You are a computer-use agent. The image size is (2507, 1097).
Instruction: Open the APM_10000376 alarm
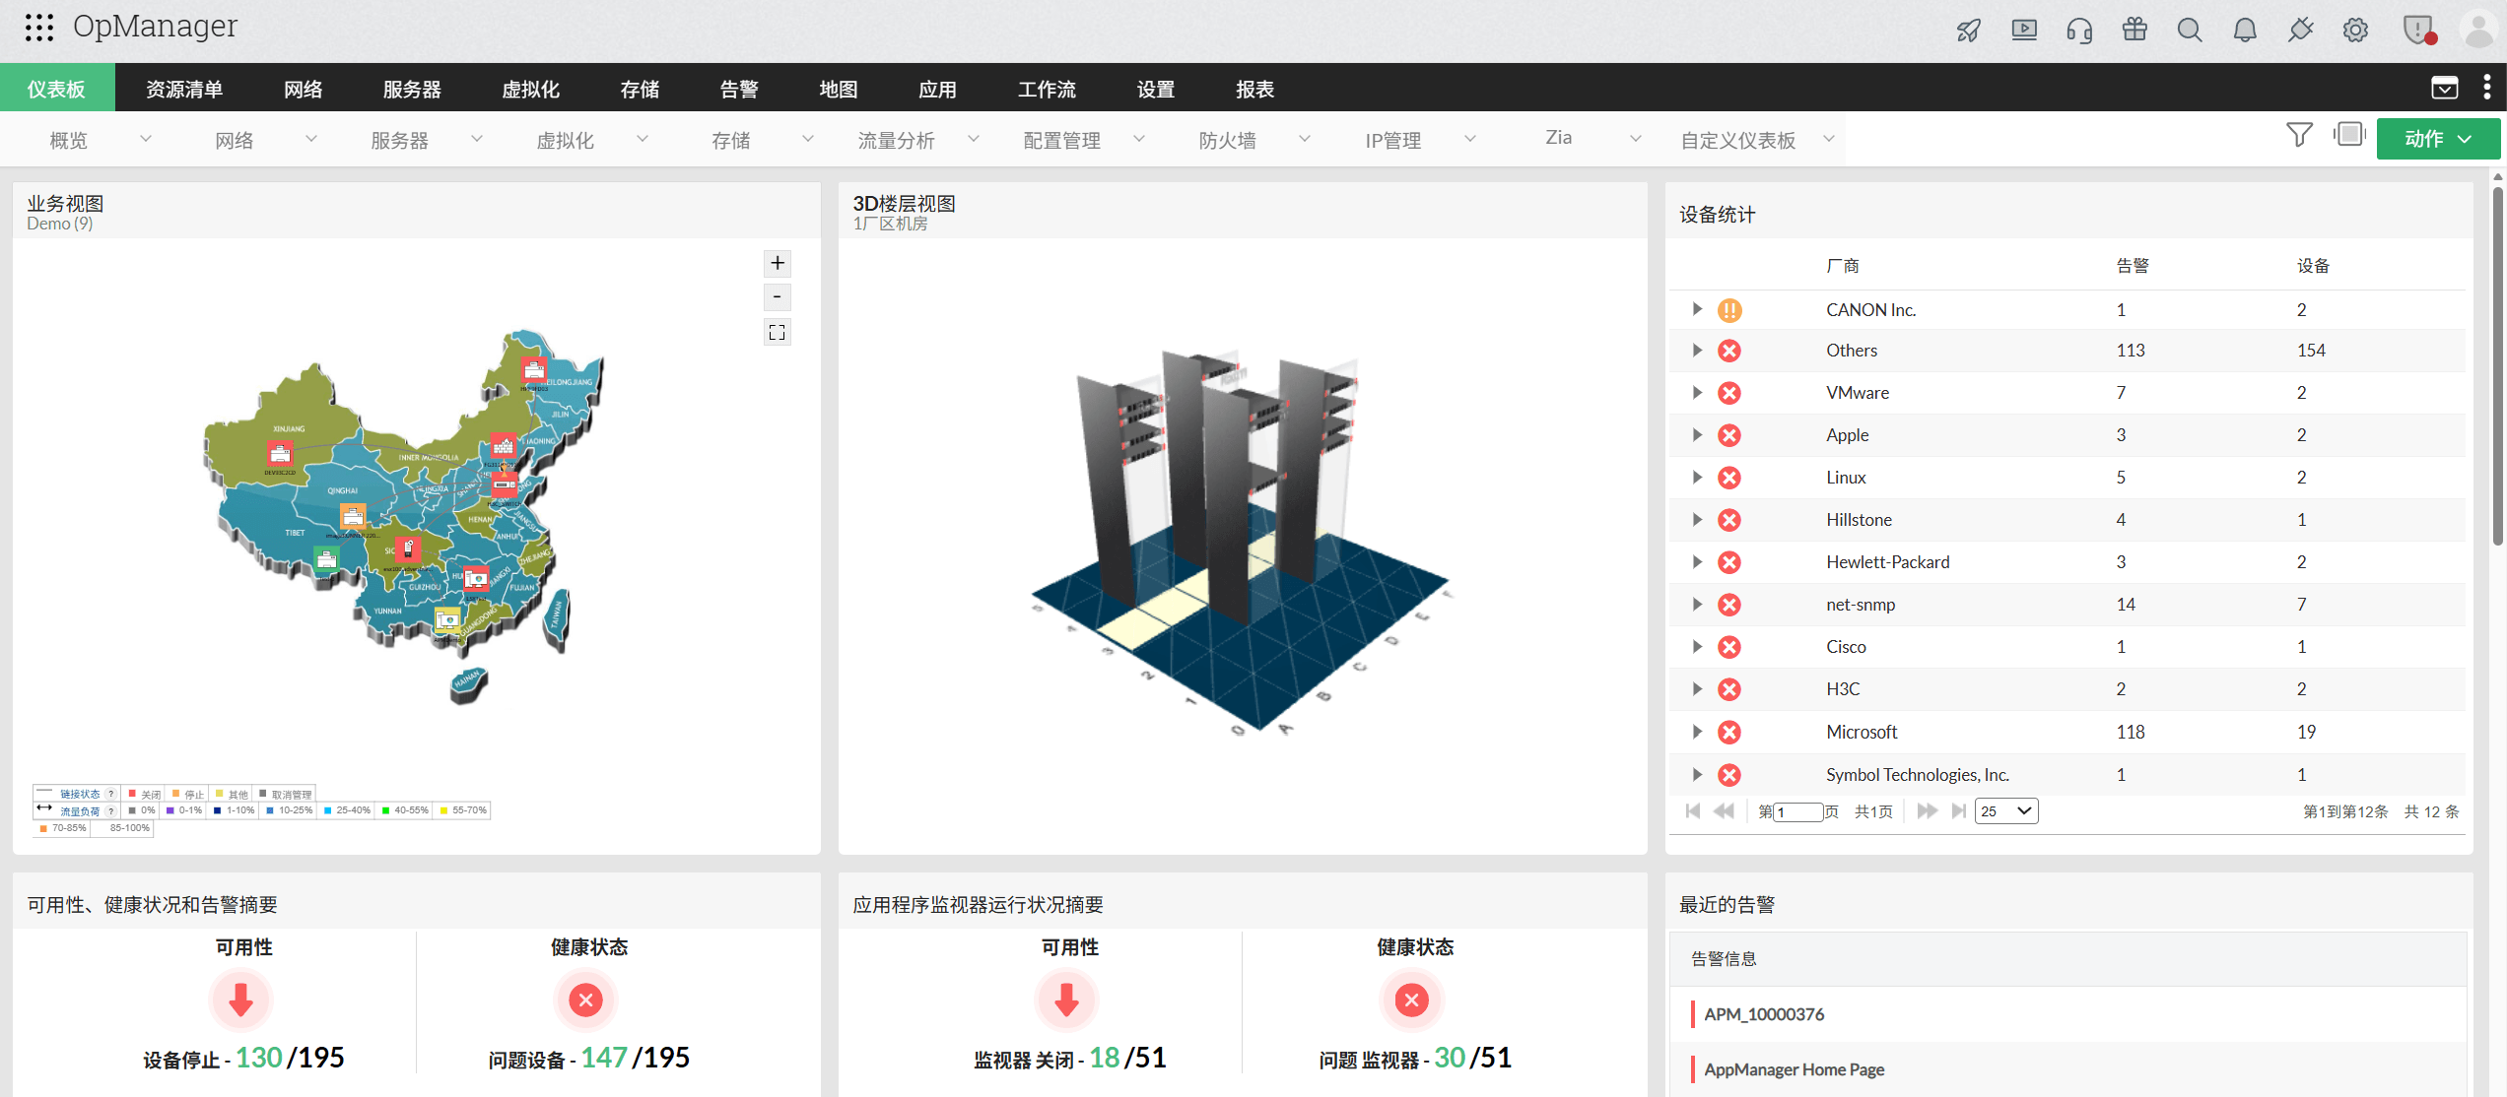click(x=1764, y=1014)
